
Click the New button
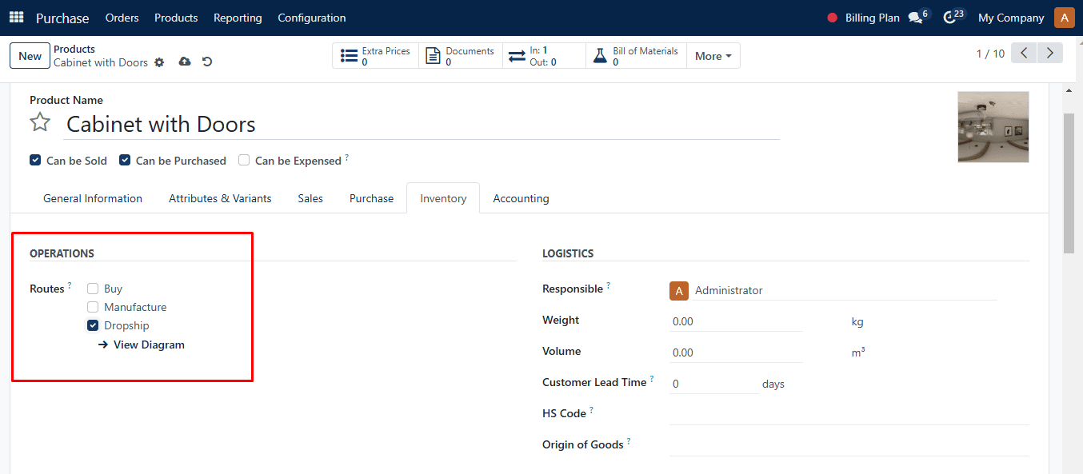click(x=30, y=56)
